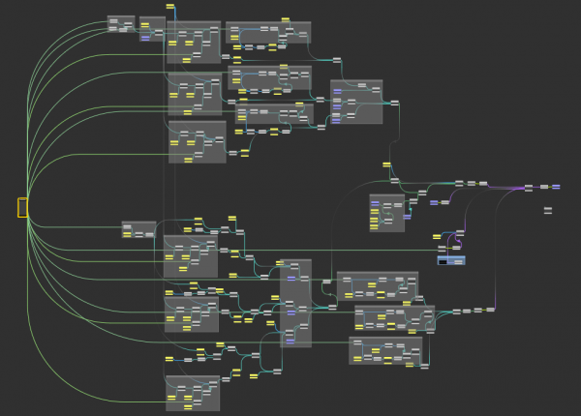Select the yellow node at the top center

(x=170, y=6)
